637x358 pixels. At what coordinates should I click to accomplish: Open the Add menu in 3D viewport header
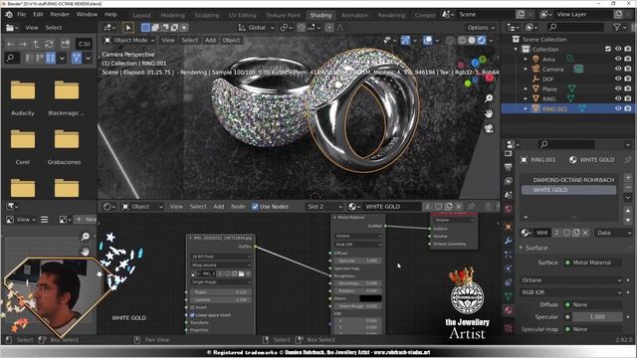coord(210,40)
